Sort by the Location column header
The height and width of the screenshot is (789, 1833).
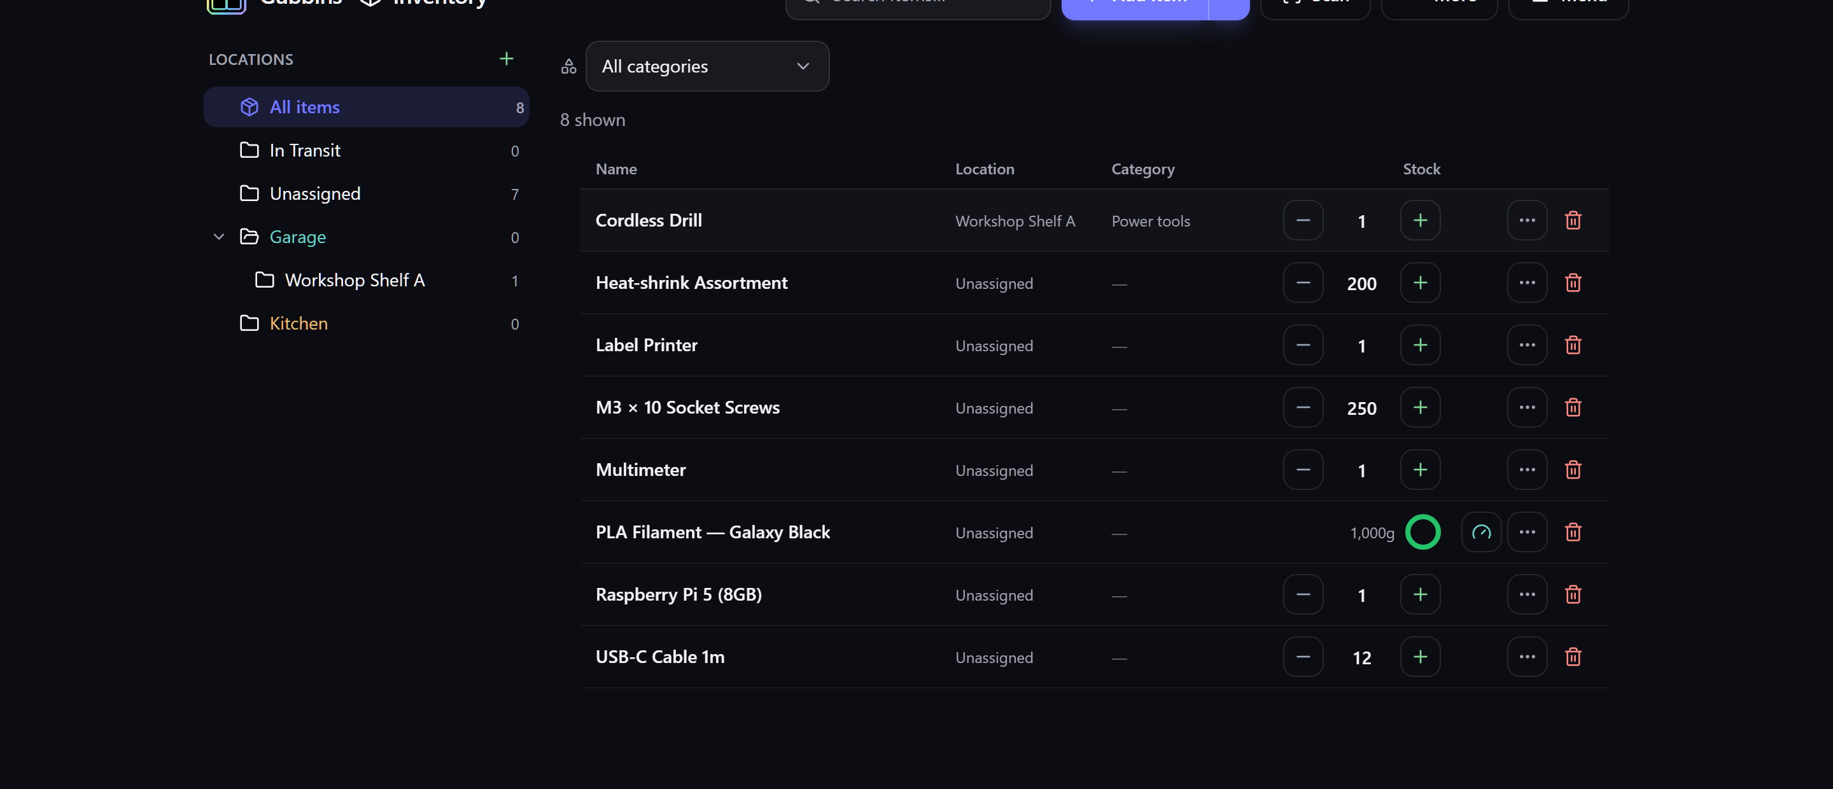[x=984, y=169]
